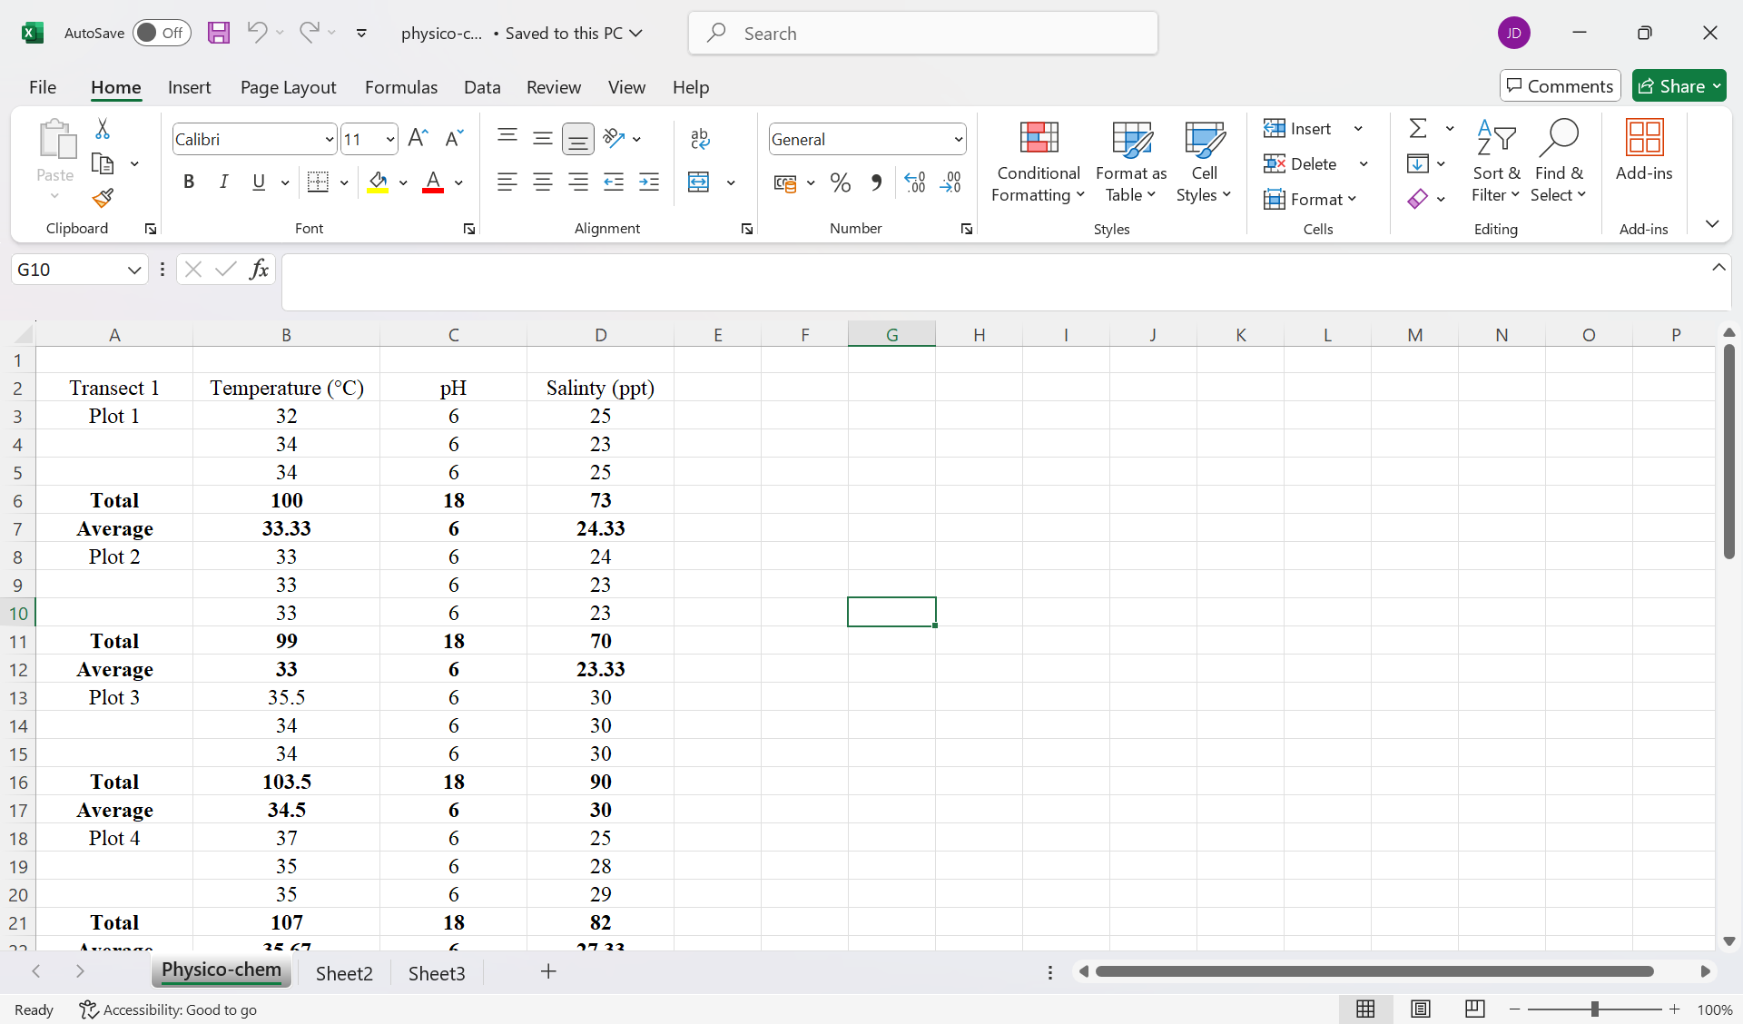Viewport: 1743px width, 1024px height.
Task: Toggle the AutoSave switch
Action: pyautogui.click(x=161, y=33)
